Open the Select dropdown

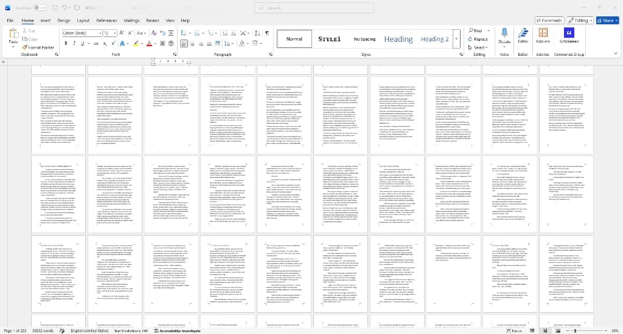coord(478,47)
